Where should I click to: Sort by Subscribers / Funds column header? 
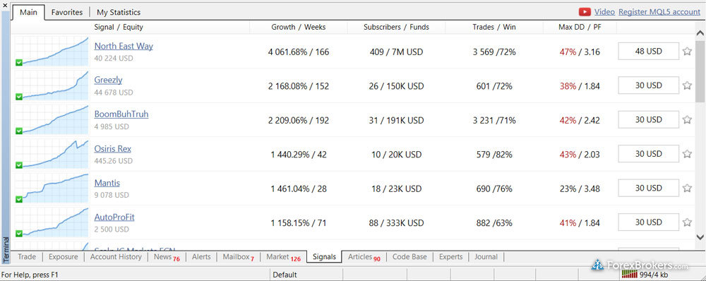click(x=396, y=27)
